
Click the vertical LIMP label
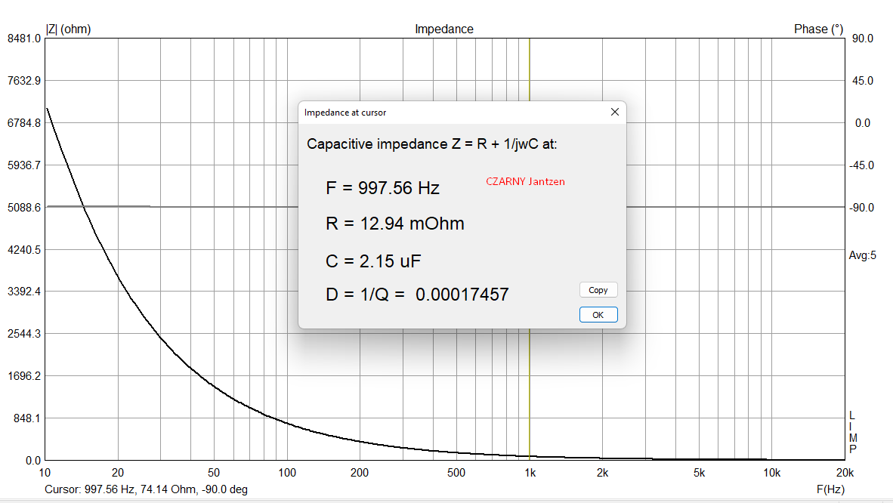(852, 432)
